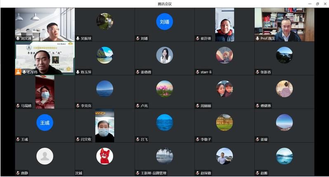
Task: Select the gray default avatar of 唐静
Action: 45,156
